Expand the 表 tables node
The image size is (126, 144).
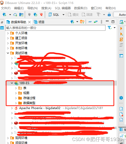click(16, 88)
